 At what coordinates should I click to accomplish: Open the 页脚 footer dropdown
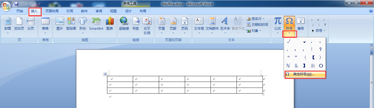[173, 25]
